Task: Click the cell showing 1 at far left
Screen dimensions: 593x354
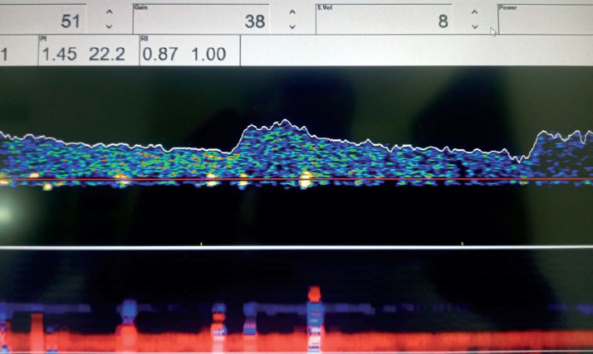Action: coord(7,54)
